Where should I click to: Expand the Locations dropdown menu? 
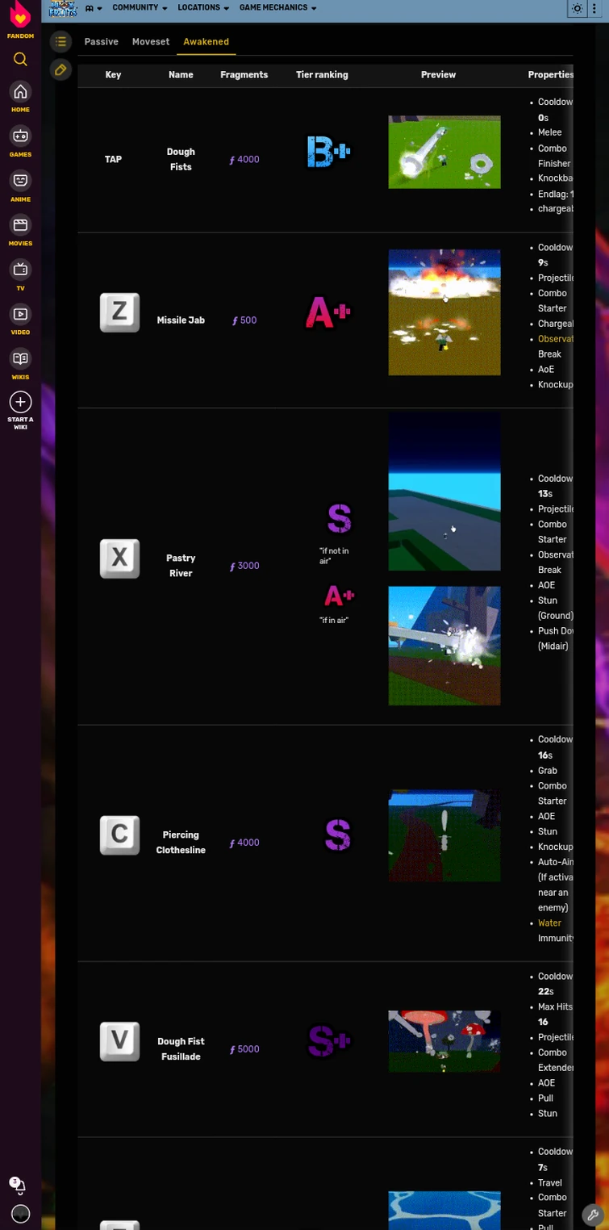[203, 8]
